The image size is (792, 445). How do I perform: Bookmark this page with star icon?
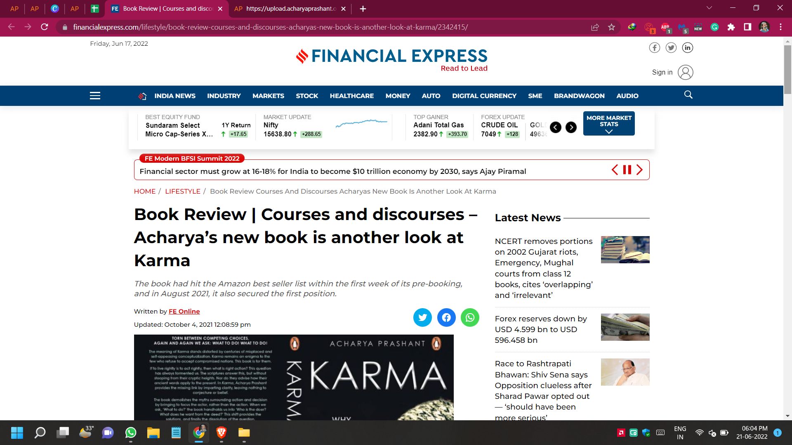click(611, 27)
